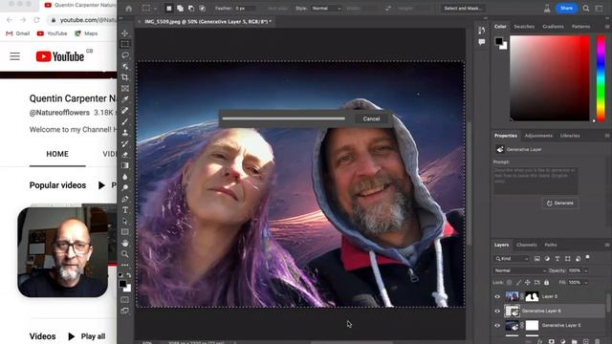Click Play all beside Videos in YouTube
Screen dimensions: 612x344
pos(87,336)
